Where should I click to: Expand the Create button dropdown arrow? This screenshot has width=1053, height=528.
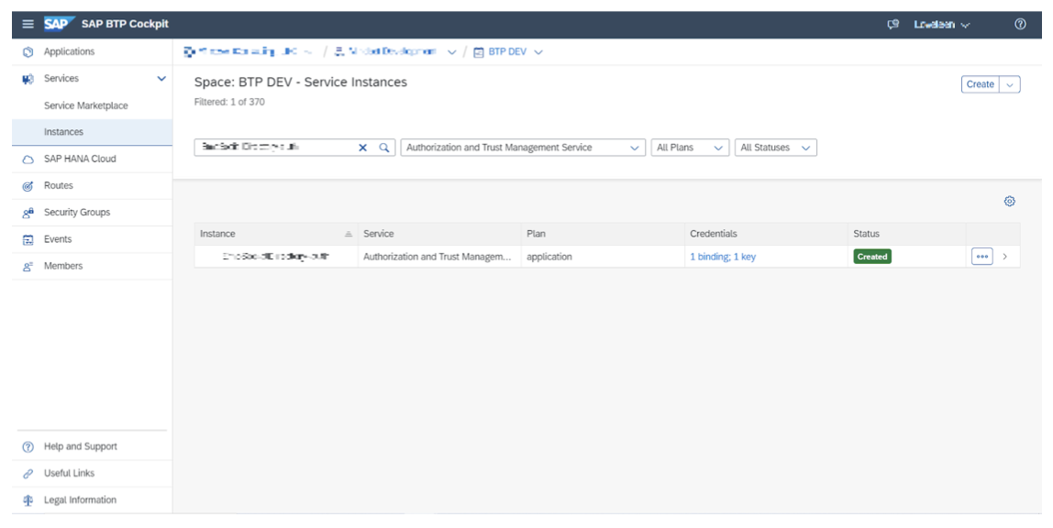(x=1010, y=84)
